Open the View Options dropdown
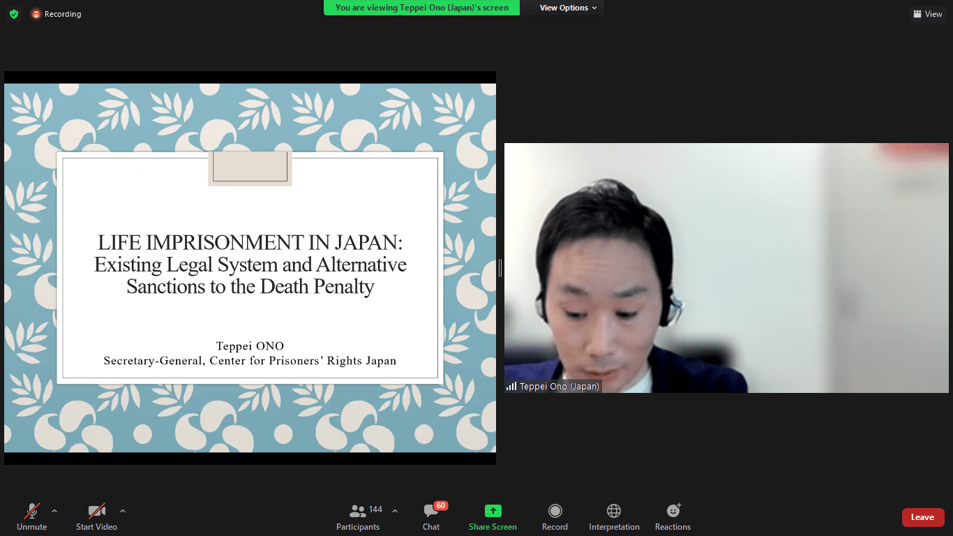The height and width of the screenshot is (536, 953). coord(568,8)
